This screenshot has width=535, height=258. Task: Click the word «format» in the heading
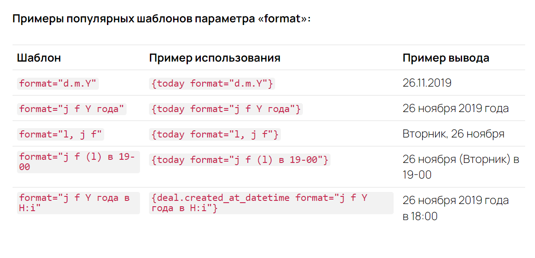[x=282, y=19]
